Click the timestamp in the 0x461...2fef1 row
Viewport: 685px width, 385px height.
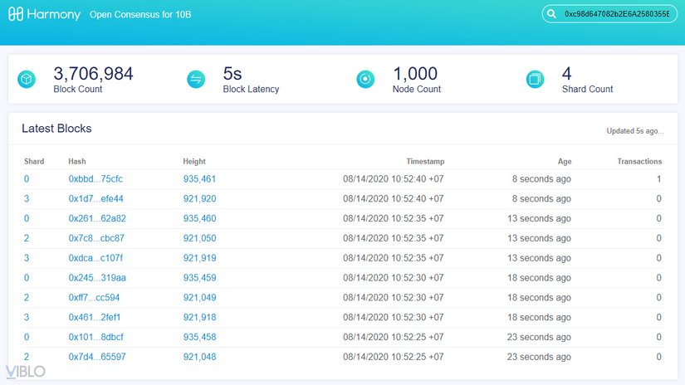[x=394, y=317]
